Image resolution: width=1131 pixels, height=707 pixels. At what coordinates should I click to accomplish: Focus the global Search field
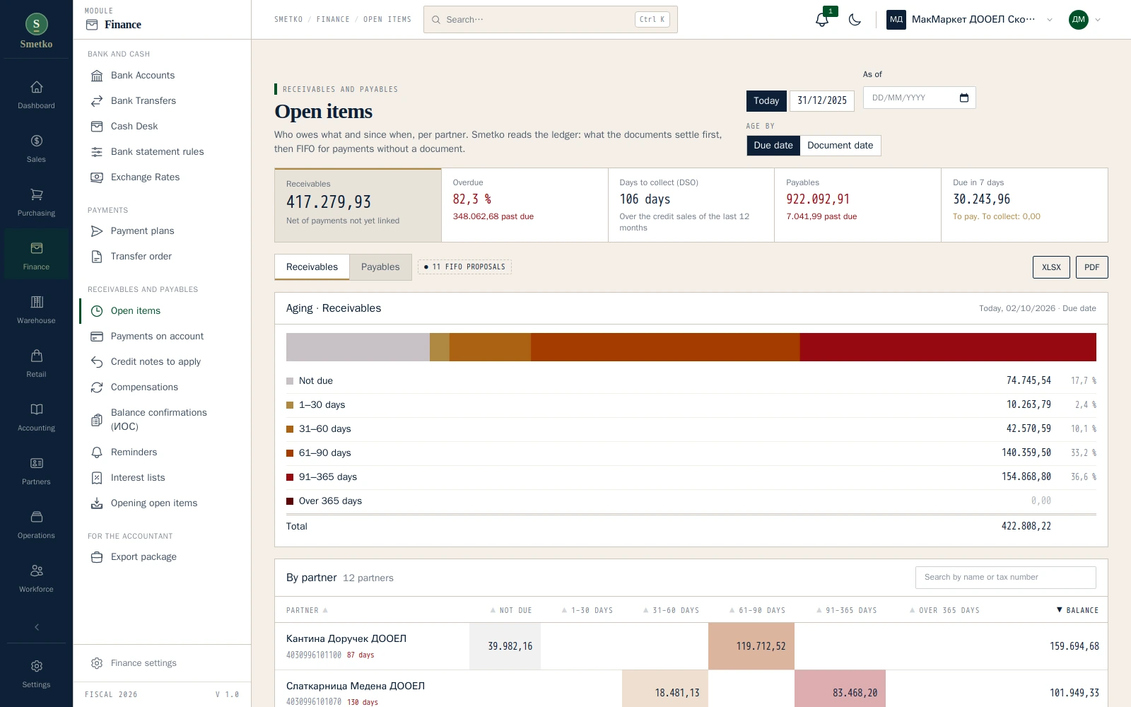(x=551, y=20)
